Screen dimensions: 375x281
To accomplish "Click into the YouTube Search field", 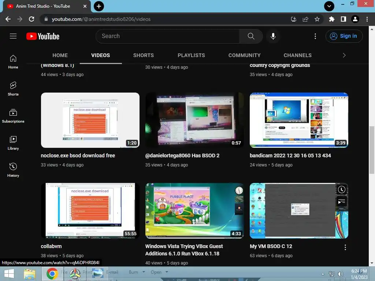I will [168, 36].
